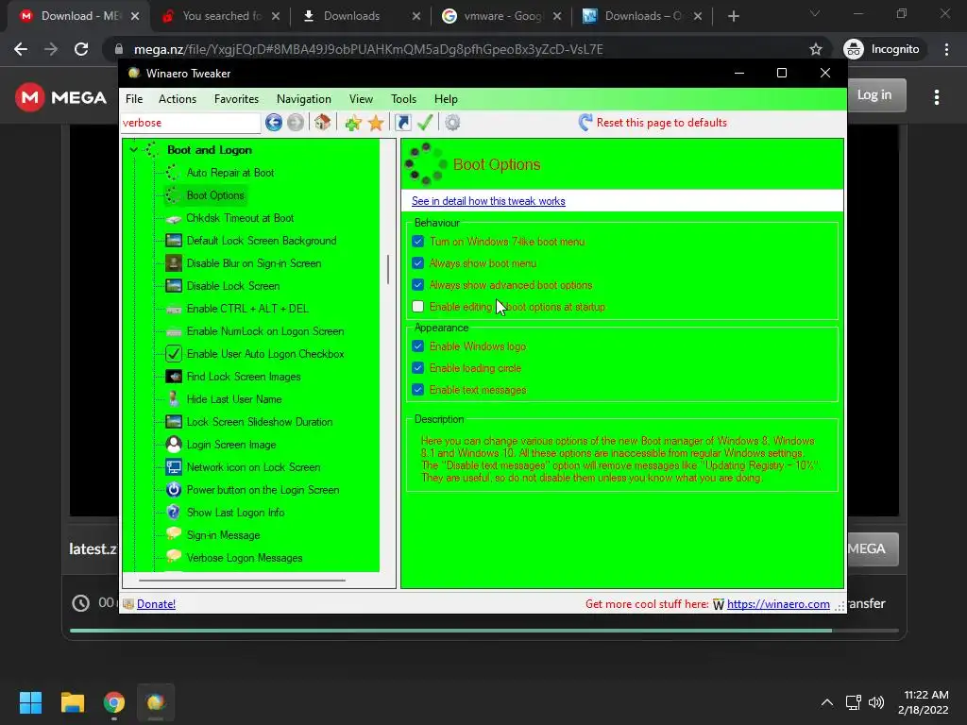
Task: Open the View menu
Action: point(361,98)
